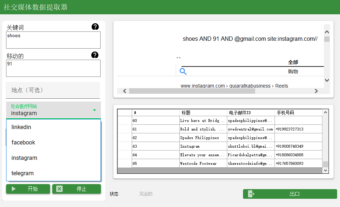
Task: Sort by the # column header
Action: (155, 113)
